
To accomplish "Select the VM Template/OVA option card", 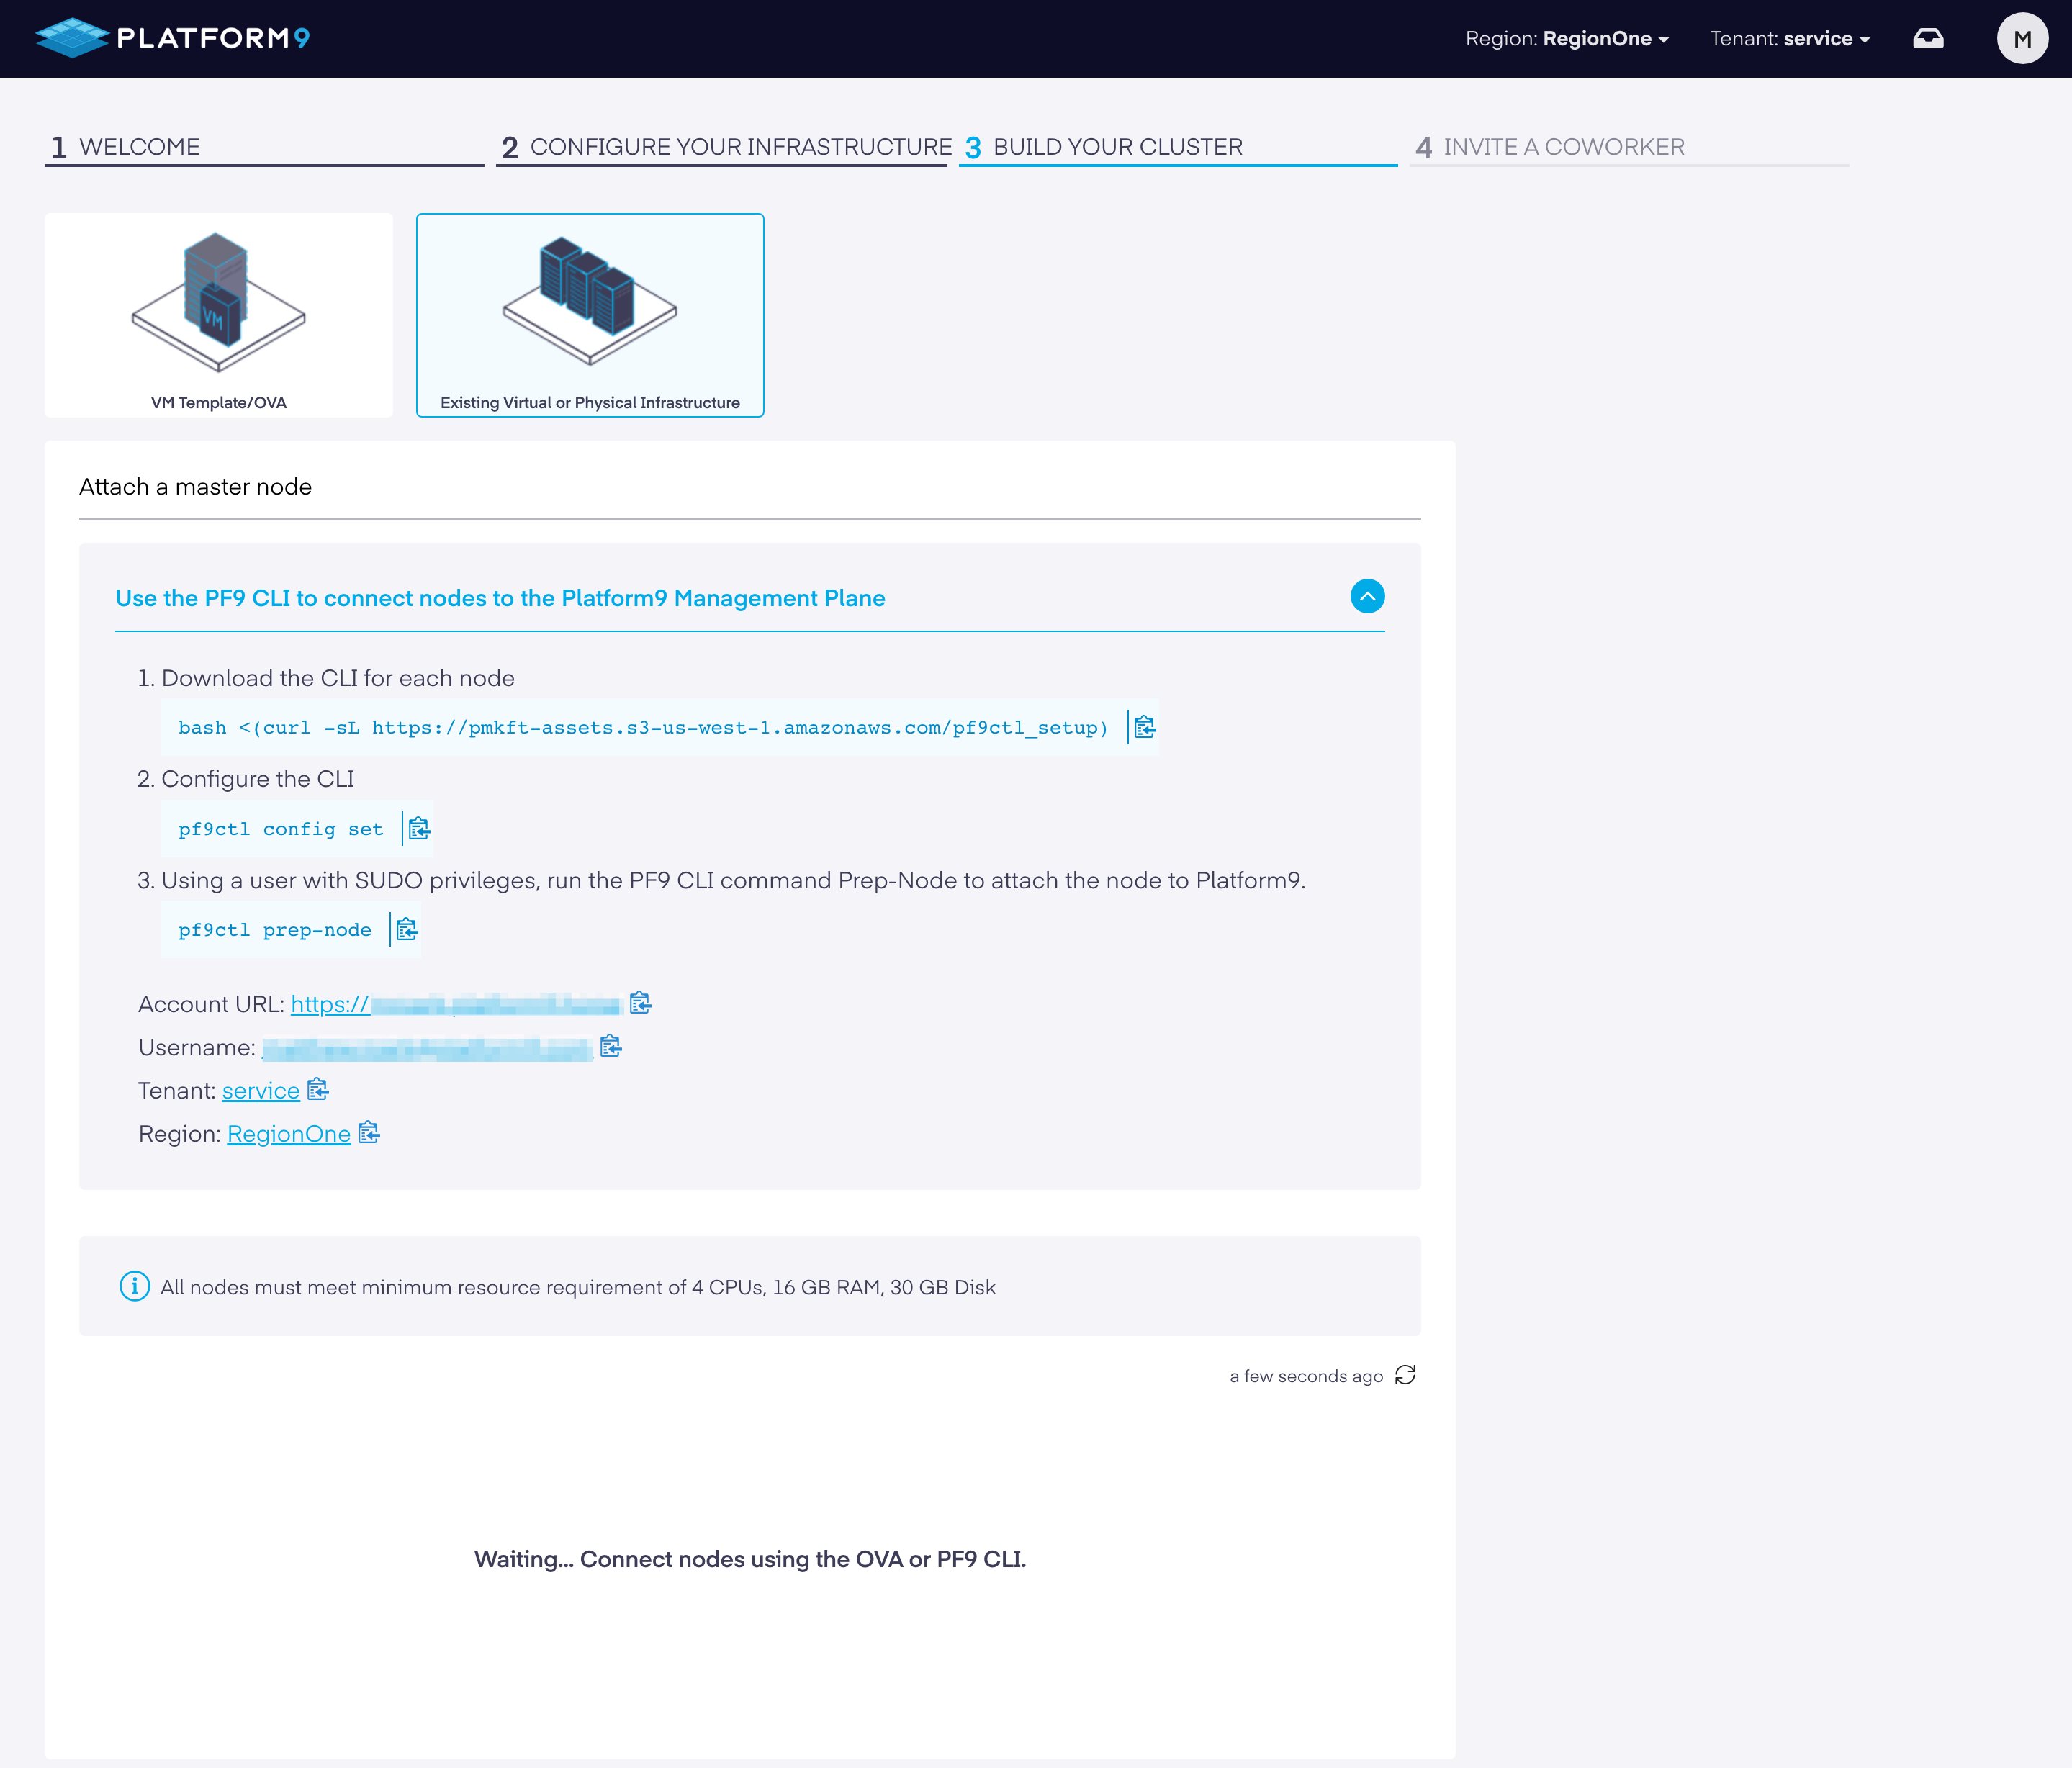I will click(218, 315).
